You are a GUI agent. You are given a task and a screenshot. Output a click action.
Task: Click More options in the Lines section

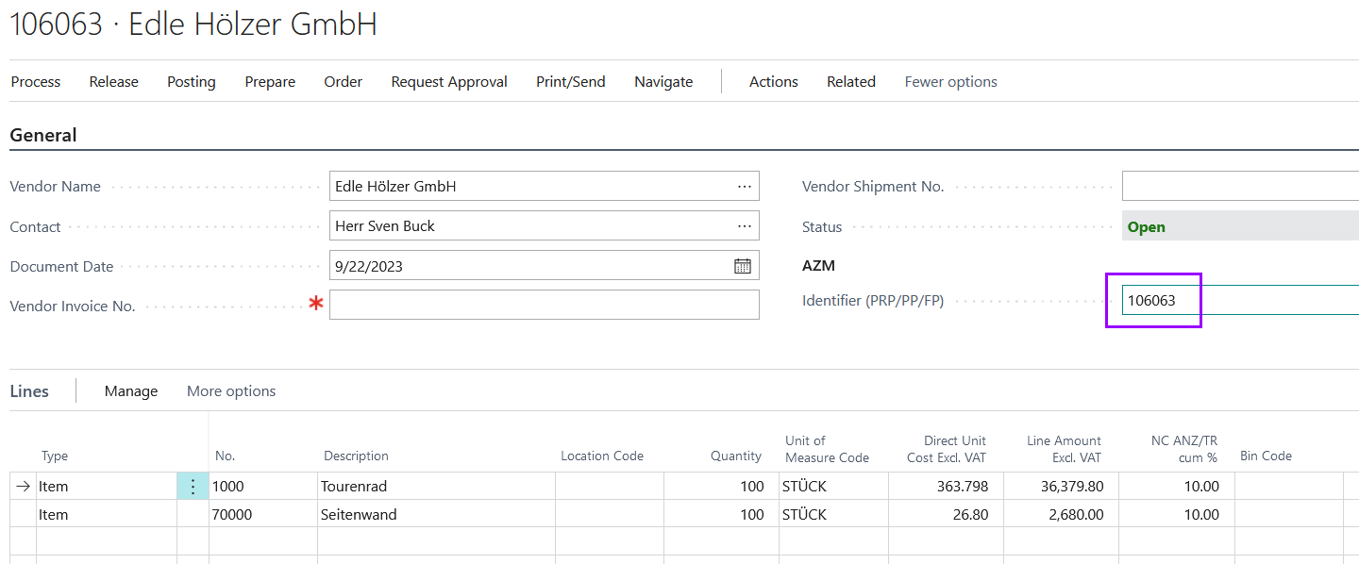point(231,391)
